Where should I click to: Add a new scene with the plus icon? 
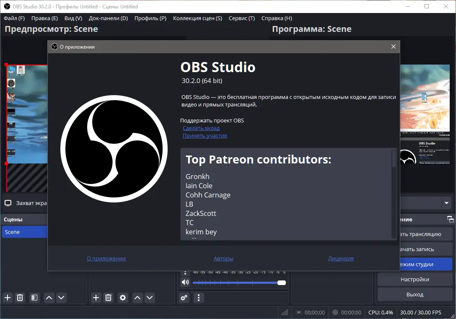8,298
